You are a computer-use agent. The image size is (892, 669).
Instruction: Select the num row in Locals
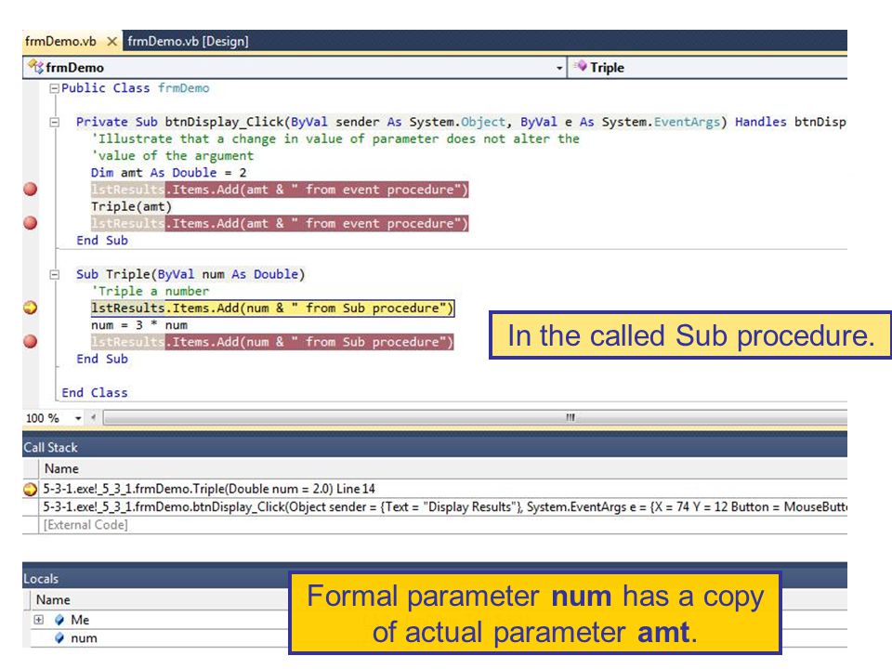[x=156, y=638]
